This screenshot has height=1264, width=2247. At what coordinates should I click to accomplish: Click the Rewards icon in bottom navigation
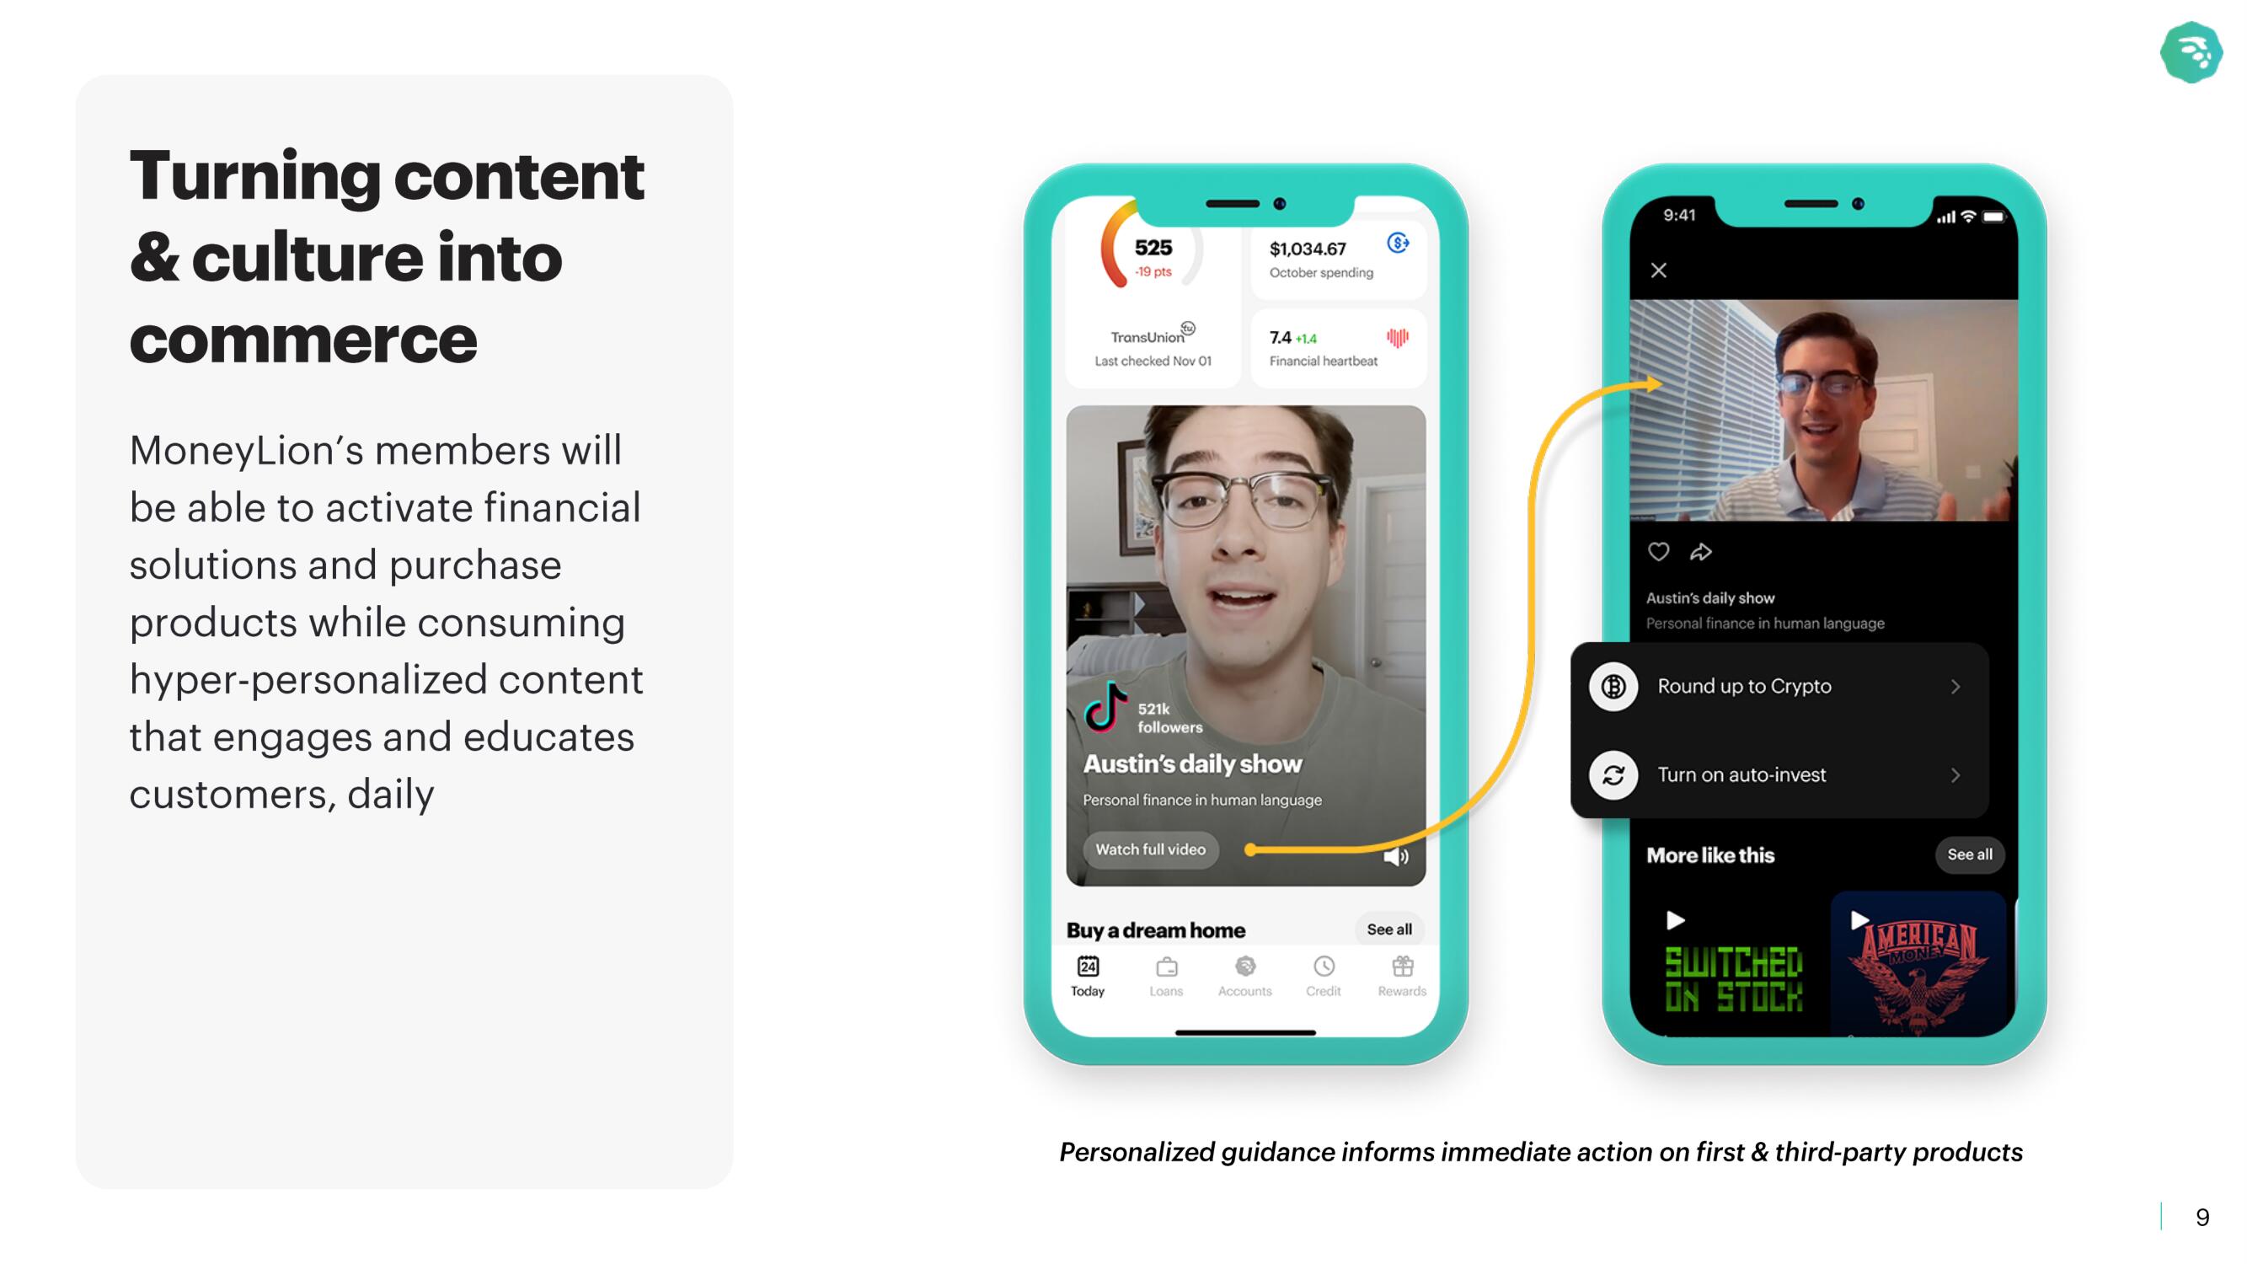[x=1403, y=971]
